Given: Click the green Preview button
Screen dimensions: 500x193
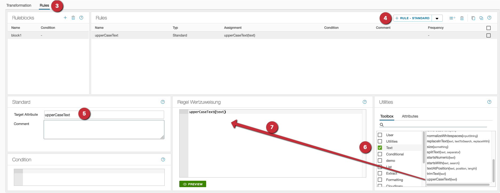Looking at the screenshot, I should click(193, 184).
